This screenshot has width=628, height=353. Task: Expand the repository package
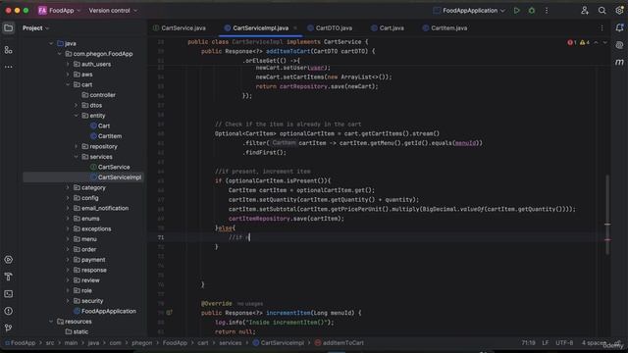point(77,146)
